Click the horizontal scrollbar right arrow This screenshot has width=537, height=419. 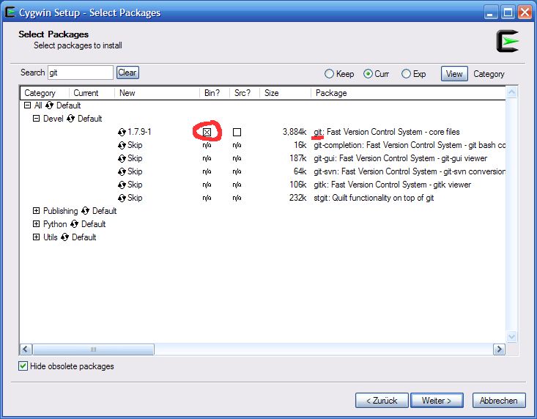[499, 349]
